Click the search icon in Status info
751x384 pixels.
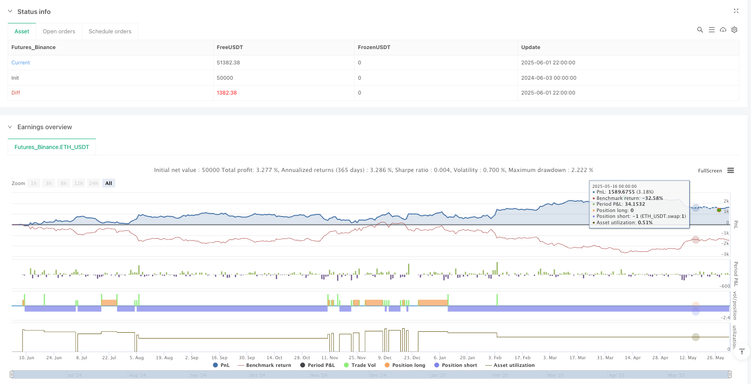pos(700,30)
